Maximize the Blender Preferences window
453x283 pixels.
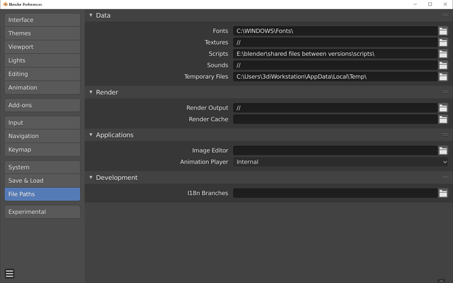[x=430, y=5]
